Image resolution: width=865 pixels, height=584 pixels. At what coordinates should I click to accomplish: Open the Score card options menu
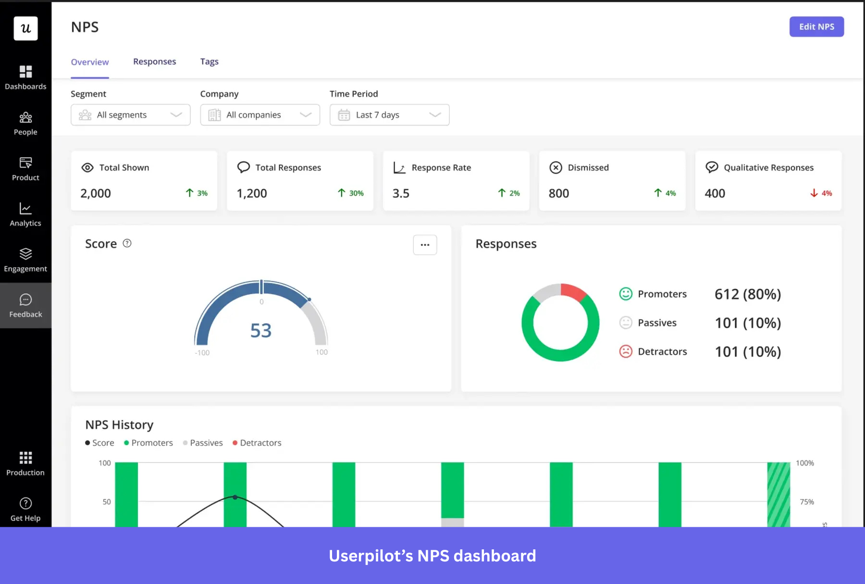[x=424, y=245]
